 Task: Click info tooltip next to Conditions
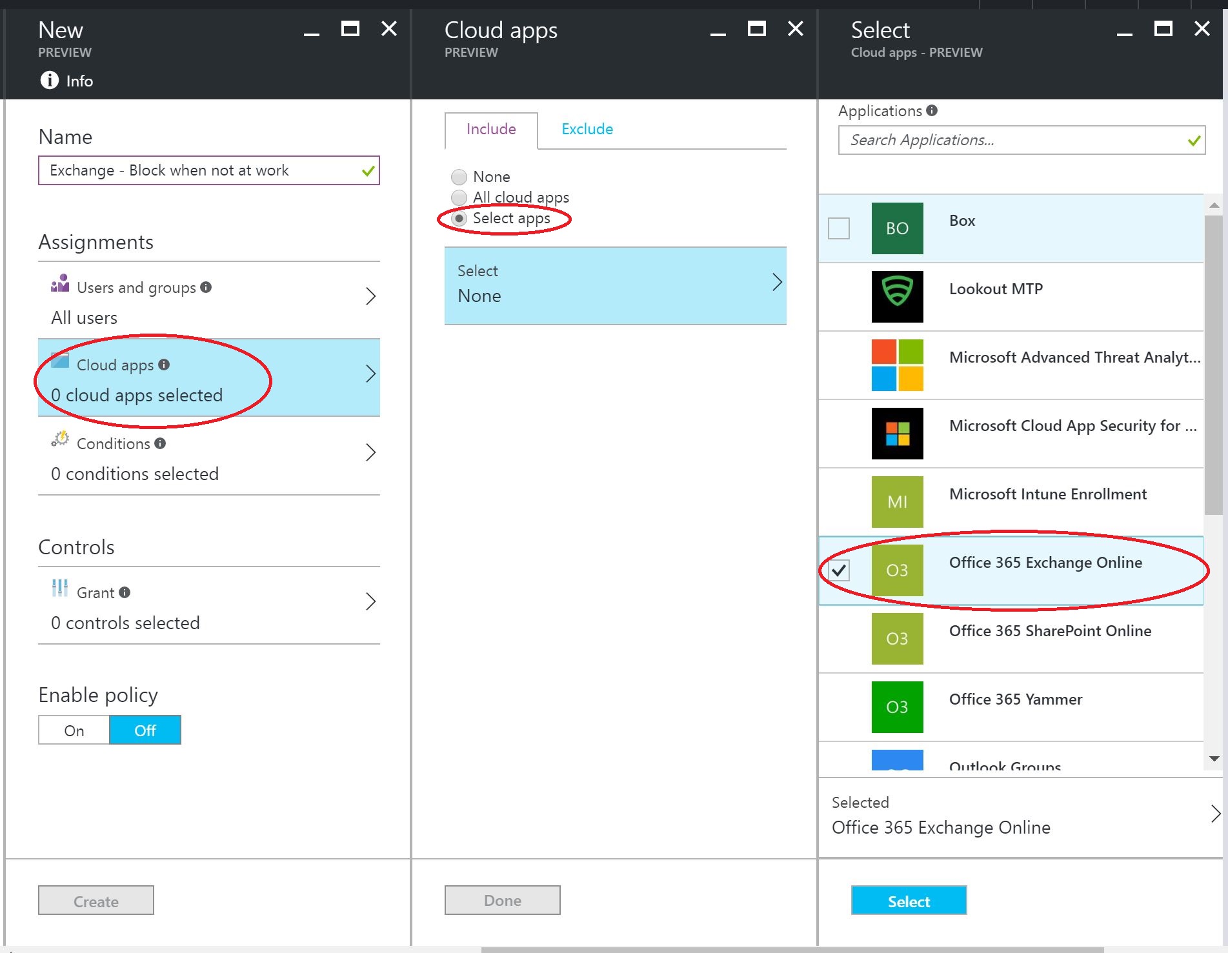(x=160, y=443)
